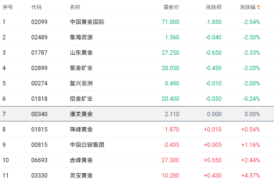The height and width of the screenshot is (179, 274).
Task: Open stock 集海资源
Action: (81, 37)
